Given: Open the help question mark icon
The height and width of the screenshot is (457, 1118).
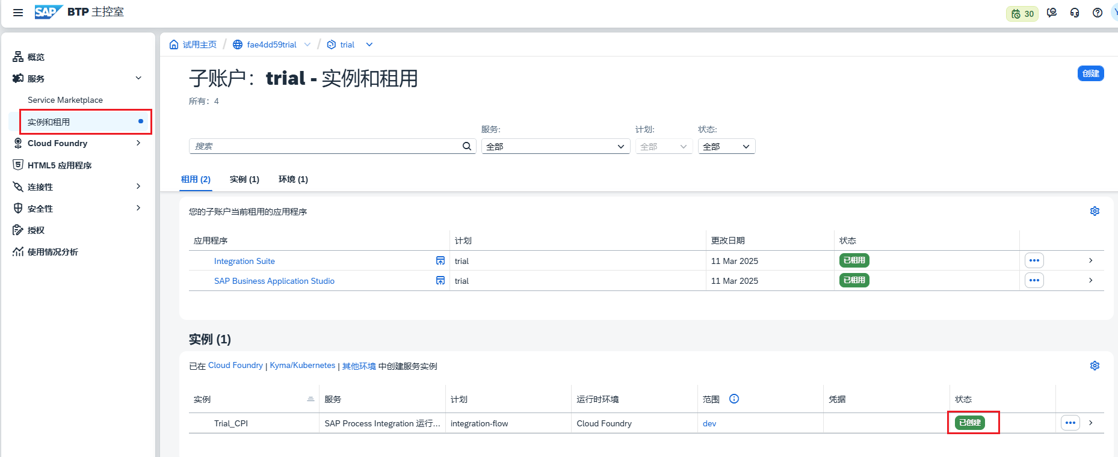Looking at the screenshot, I should [x=1098, y=13].
